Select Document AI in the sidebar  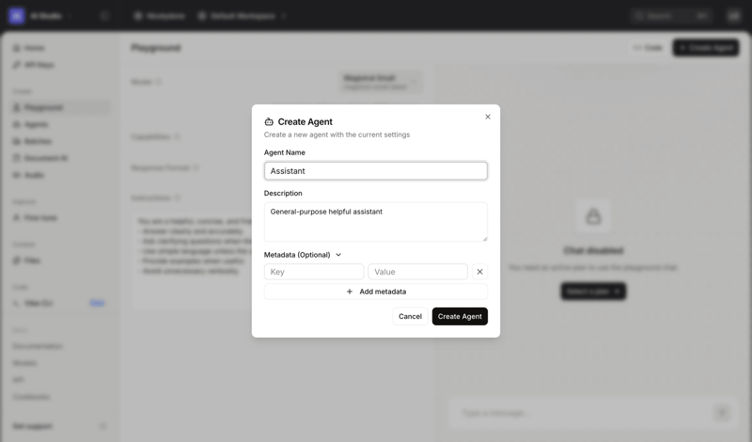click(45, 158)
